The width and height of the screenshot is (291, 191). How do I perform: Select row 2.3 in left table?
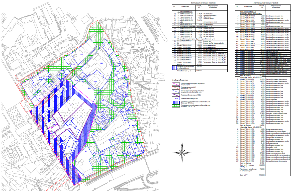coord(200,33)
